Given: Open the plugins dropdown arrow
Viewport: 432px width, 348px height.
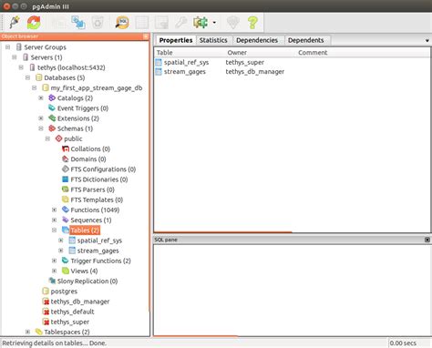Looking at the screenshot, I should (x=214, y=23).
